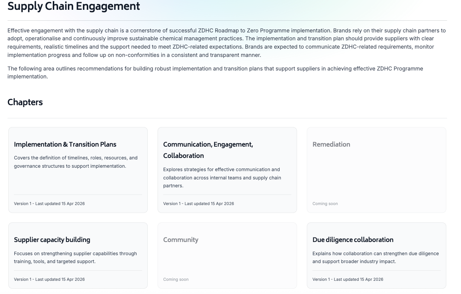Open the Implementation & Transition Plans chapter
This screenshot has height=294, width=461.
pos(65,145)
